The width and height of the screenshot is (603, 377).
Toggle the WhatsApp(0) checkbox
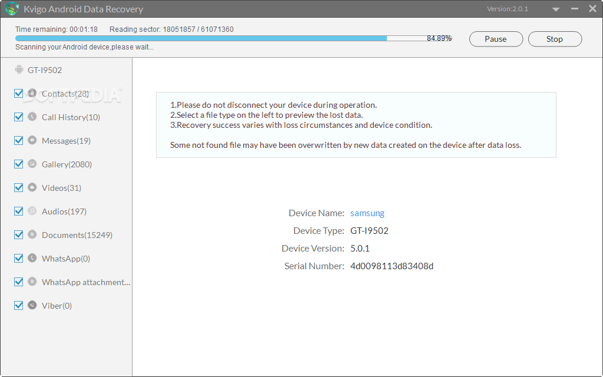(18, 258)
